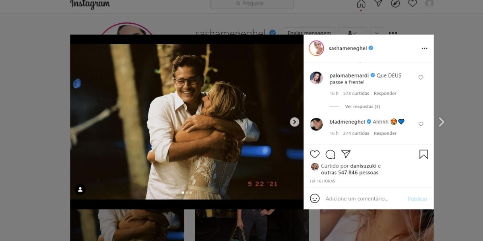
Task: Click the Publicar button
Action: point(417,199)
